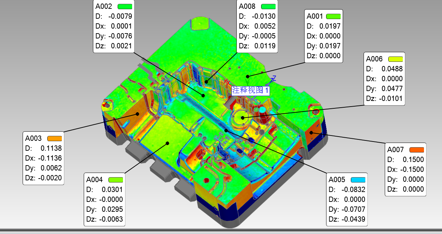Click the A004 annotation title
This screenshot has height=234, width=442.
click(94, 180)
